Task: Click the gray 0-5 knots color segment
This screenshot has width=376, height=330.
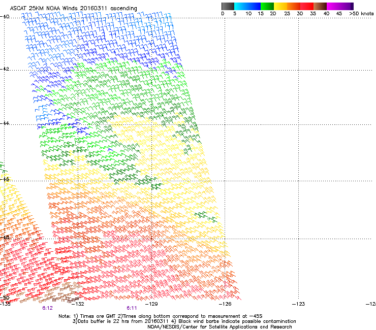Action: [x=228, y=6]
